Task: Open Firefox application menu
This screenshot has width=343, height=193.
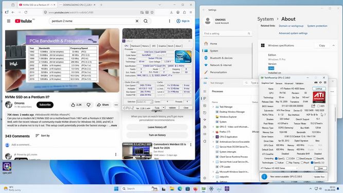Action: coord(191,12)
